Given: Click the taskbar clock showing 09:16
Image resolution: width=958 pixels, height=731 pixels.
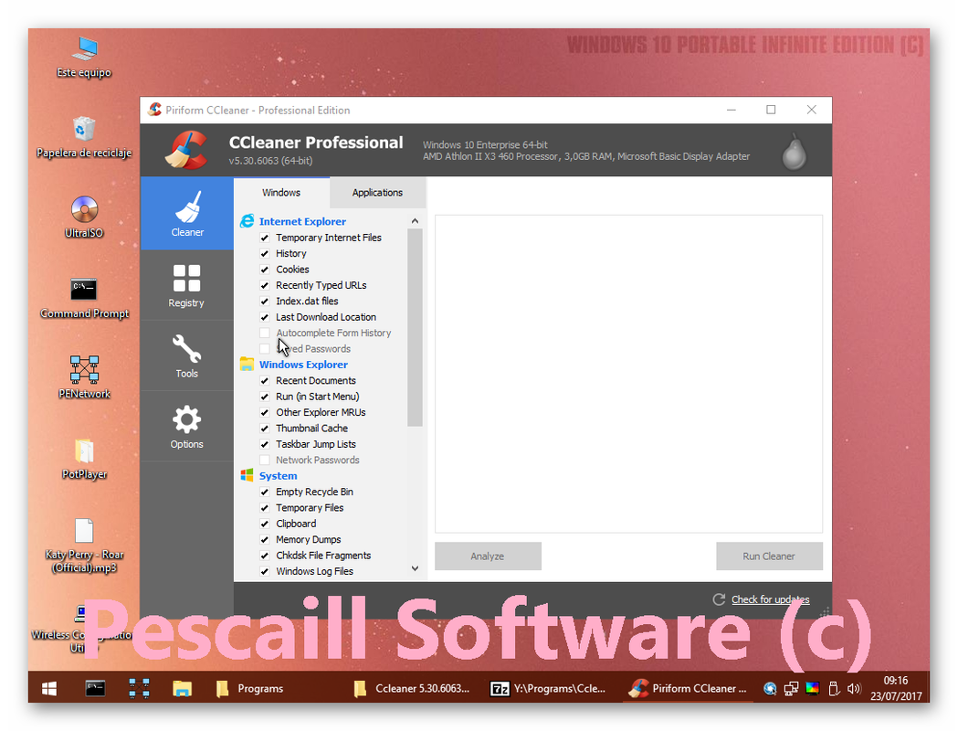Looking at the screenshot, I should pos(896,688).
